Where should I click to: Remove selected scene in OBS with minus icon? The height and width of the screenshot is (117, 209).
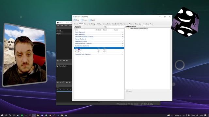tap(61, 61)
